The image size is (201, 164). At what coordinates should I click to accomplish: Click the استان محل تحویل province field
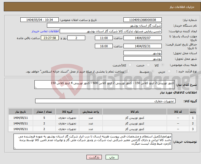tap(142, 53)
